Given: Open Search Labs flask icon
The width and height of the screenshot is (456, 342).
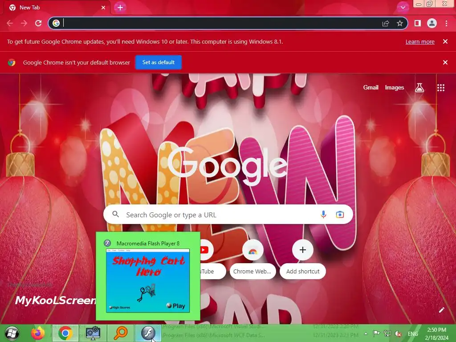Looking at the screenshot, I should tap(419, 88).
